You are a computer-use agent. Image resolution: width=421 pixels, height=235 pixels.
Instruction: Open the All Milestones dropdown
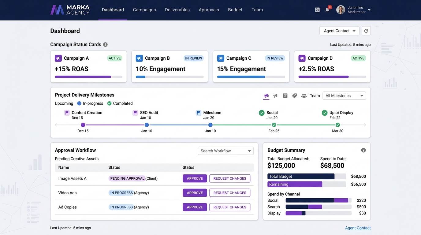(344, 95)
